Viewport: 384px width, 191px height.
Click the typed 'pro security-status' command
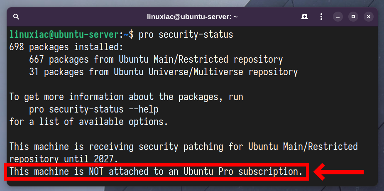[x=186, y=35]
